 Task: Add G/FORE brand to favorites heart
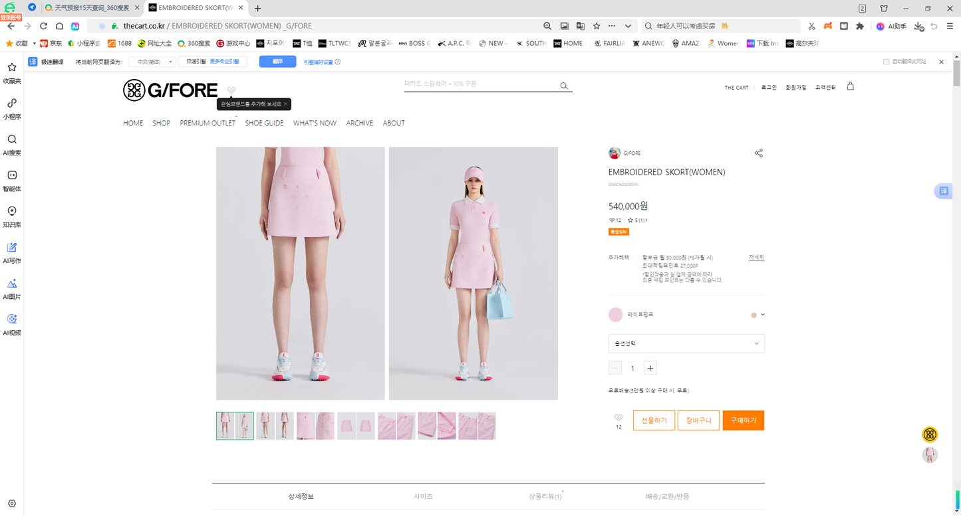click(x=231, y=90)
